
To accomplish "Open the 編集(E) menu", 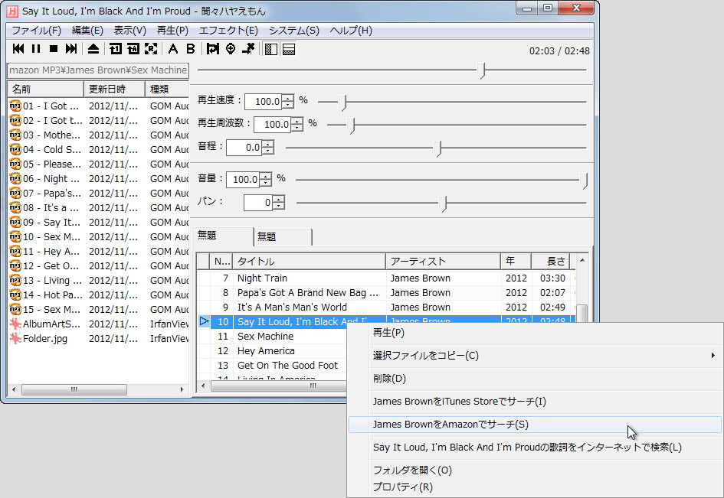I will (x=87, y=31).
